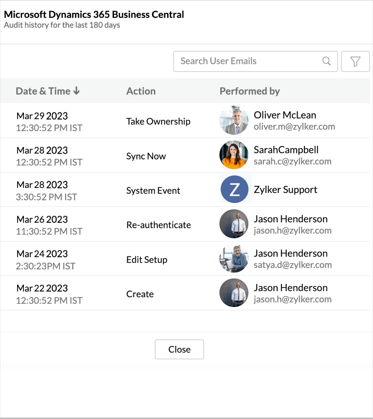Select the System Event action entry
The height and width of the screenshot is (419, 373).
(x=153, y=191)
